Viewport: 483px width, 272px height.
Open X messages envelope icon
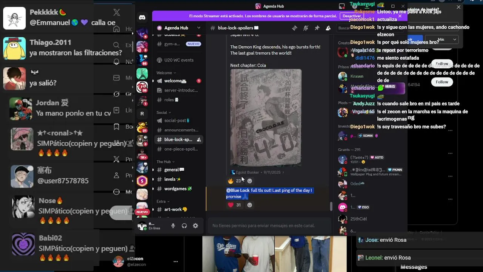[x=117, y=78]
